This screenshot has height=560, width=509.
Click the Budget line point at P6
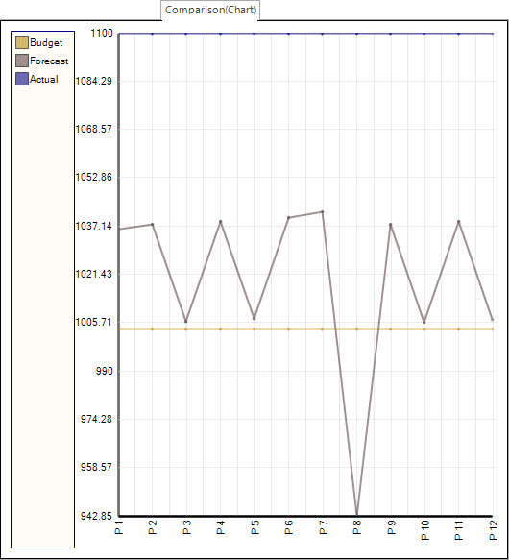coord(289,329)
